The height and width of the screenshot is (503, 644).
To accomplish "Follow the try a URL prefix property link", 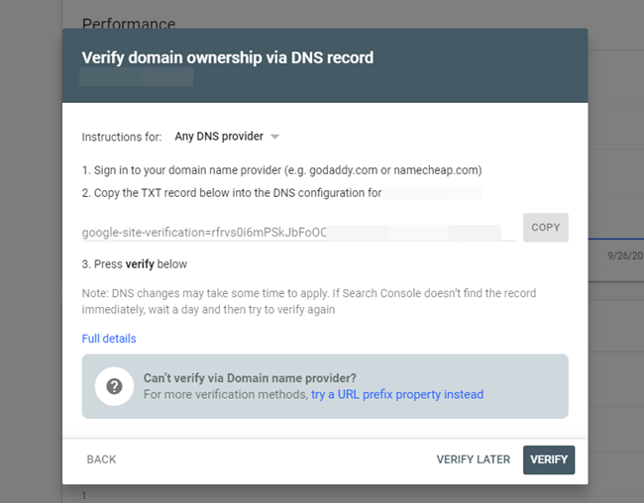I will coord(397,394).
